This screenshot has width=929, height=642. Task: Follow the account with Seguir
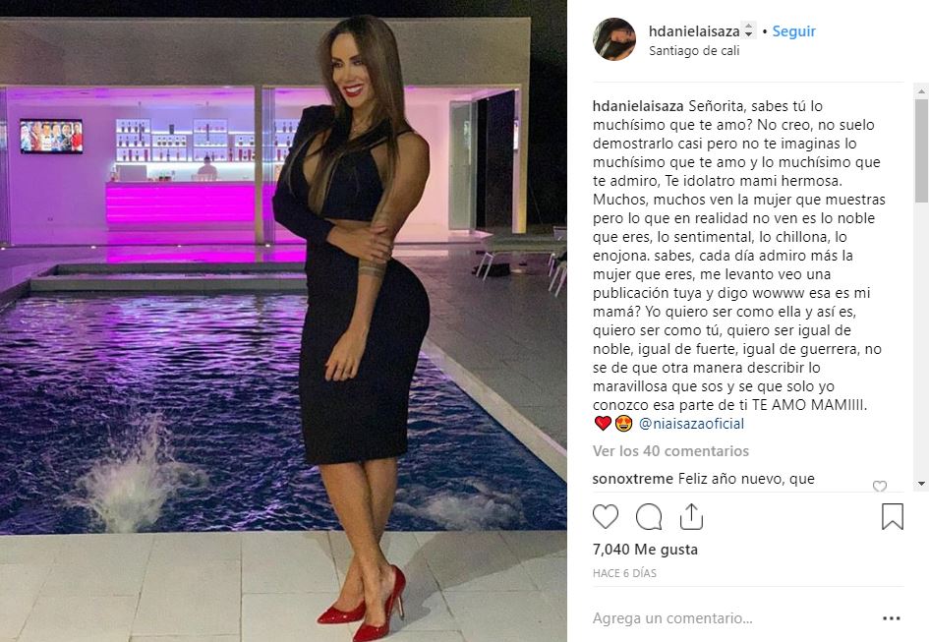pyautogui.click(x=794, y=30)
